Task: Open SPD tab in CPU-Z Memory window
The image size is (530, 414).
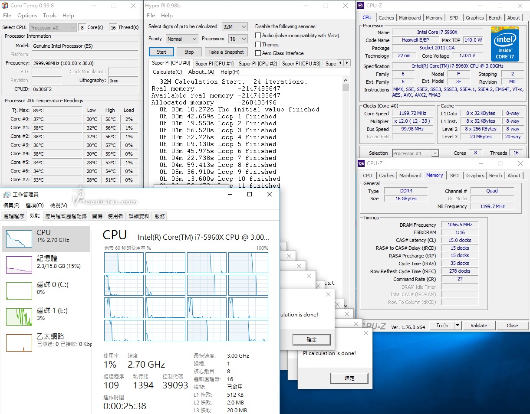Action: 454,176
